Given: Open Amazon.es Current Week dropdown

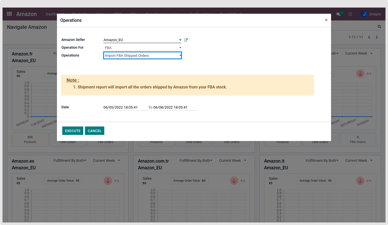Looking at the screenshot, I should 106,161.
